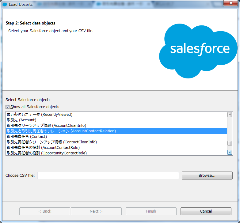Proceed with the Next > button
The image size is (240, 223).
point(96,211)
